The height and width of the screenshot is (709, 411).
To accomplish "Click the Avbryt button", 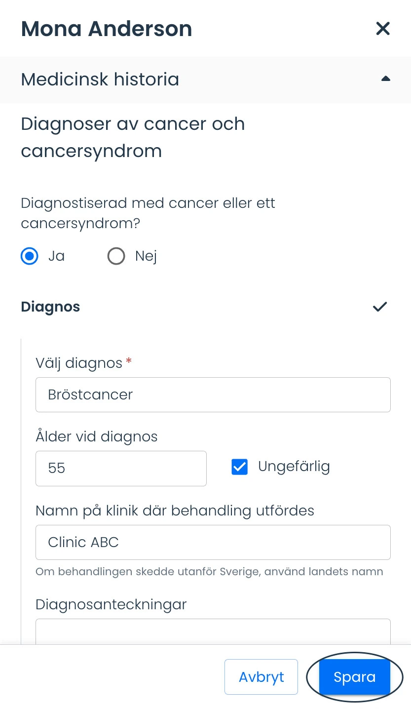I will [261, 677].
